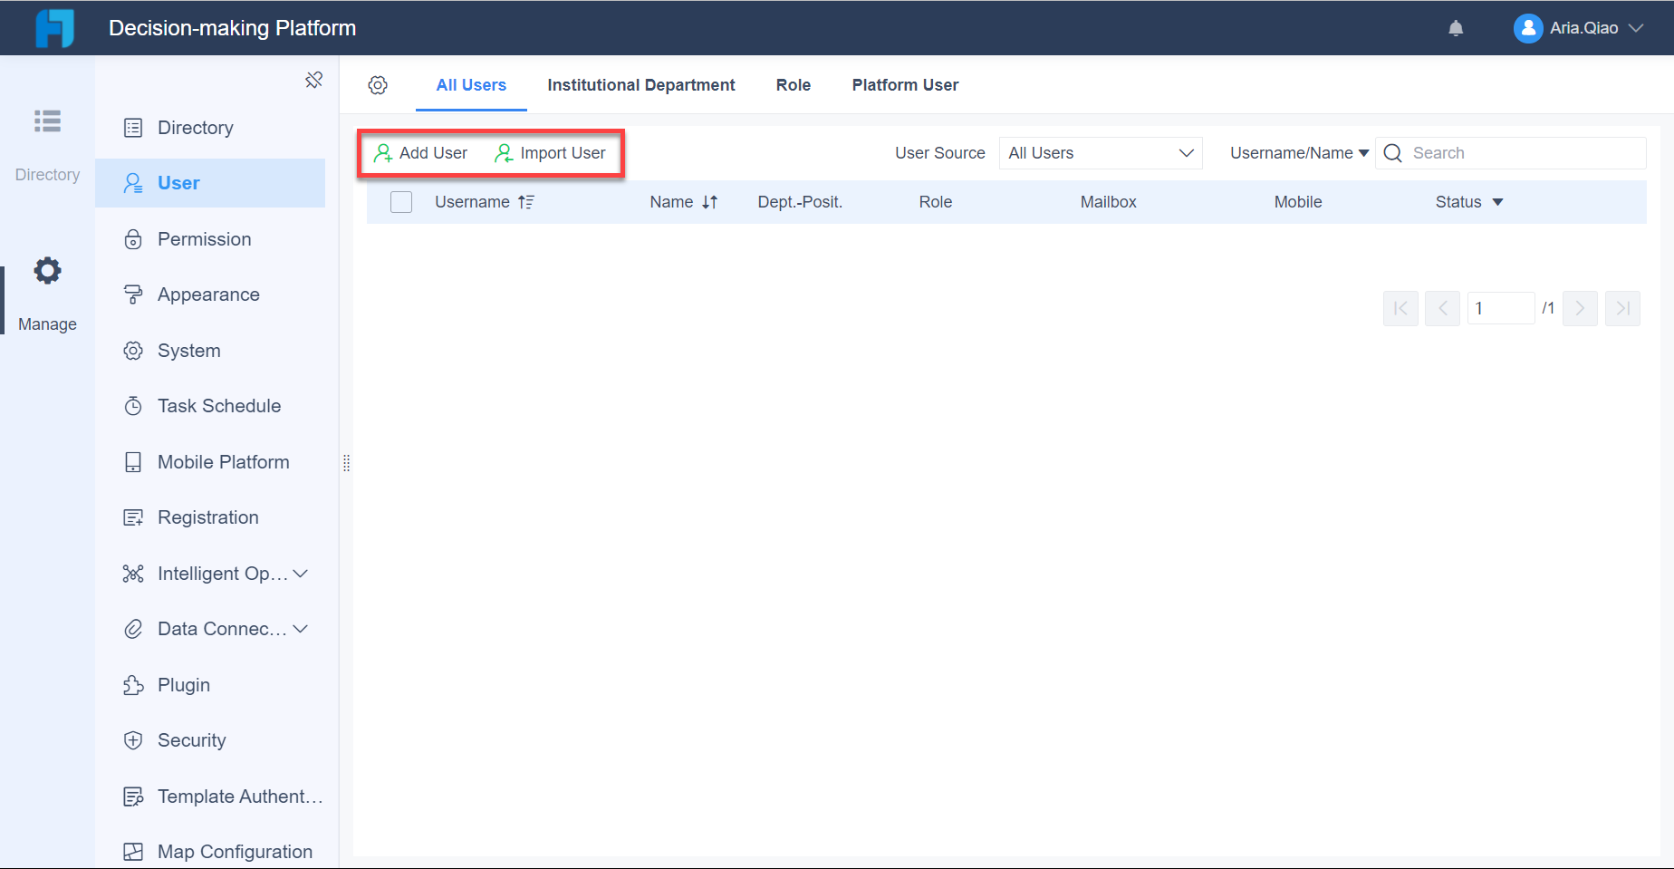Toggle the sidebar pin icon
Screen dimensions: 1674x869
pyautogui.click(x=313, y=80)
